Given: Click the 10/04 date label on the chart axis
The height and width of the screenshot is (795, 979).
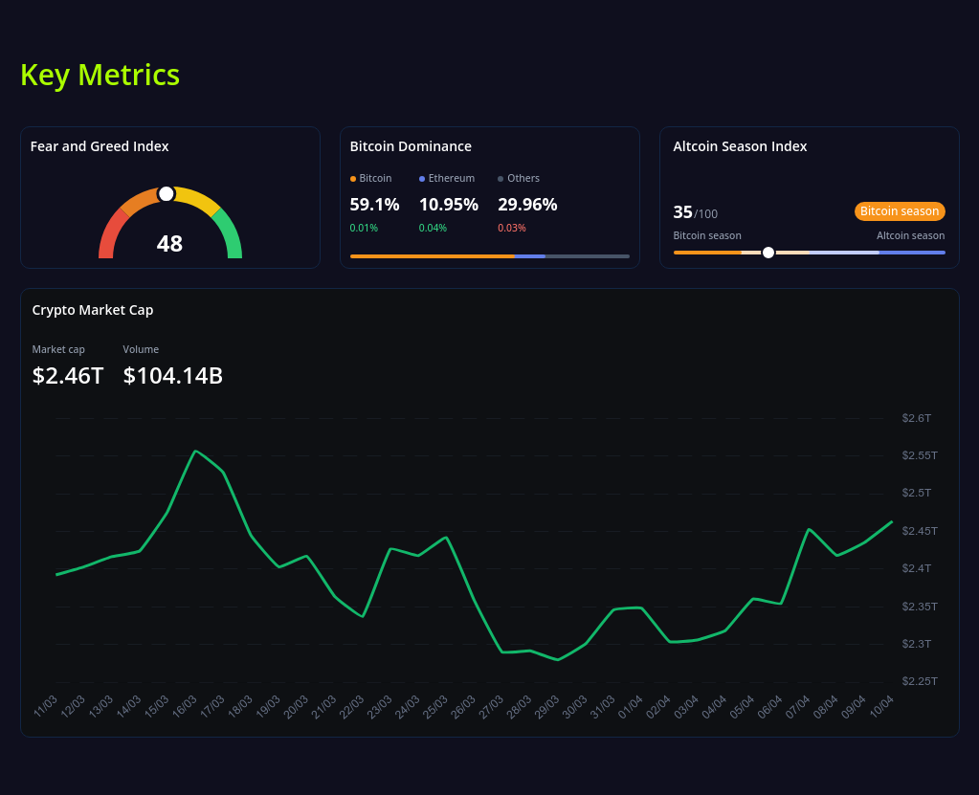Looking at the screenshot, I should pos(882,706).
